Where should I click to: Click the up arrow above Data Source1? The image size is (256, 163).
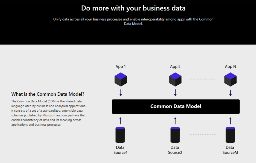(x=120, y=121)
